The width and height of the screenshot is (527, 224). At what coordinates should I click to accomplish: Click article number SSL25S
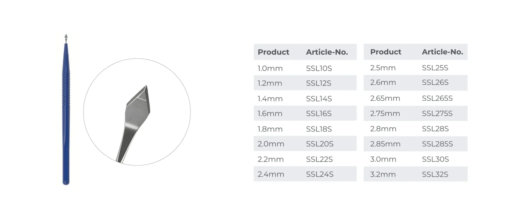point(435,68)
